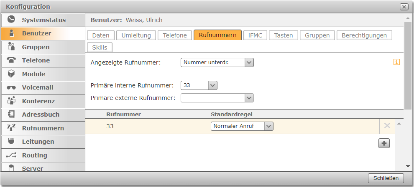Image resolution: width=414 pixels, height=187 pixels.
Task: Delete the Rufnummer 33 row
Action: click(387, 126)
